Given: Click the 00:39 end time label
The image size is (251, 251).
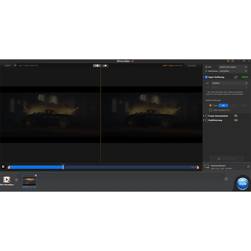Looking at the screenshot, I should pos(194,167).
